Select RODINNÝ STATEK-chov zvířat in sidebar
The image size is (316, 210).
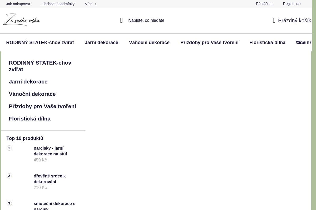40,66
